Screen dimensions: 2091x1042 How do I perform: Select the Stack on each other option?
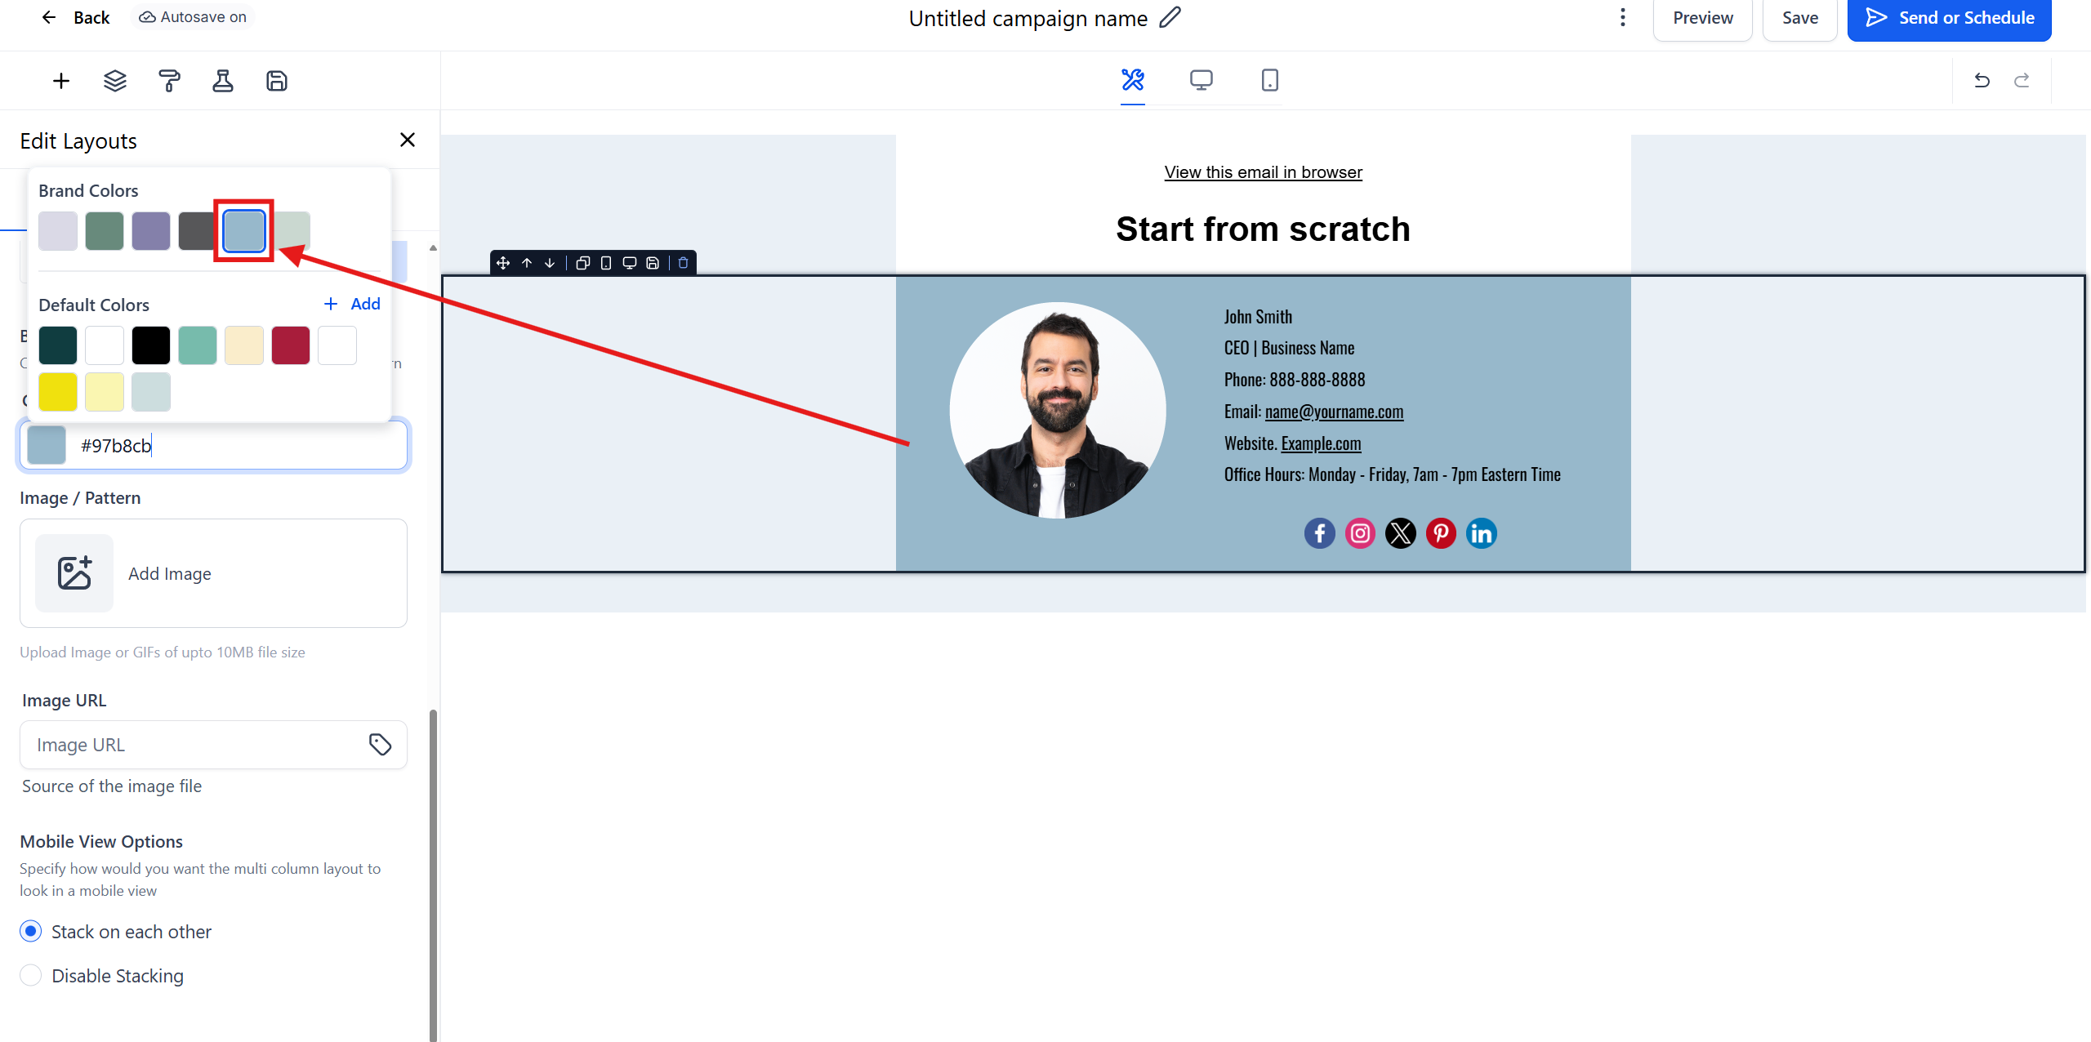click(x=31, y=931)
